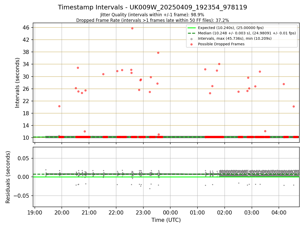Screen dimensions: 305x229
Task: Select legend entry 'Expected (10.240s), (25.00000 fps)'
Action: (x=231, y=28)
